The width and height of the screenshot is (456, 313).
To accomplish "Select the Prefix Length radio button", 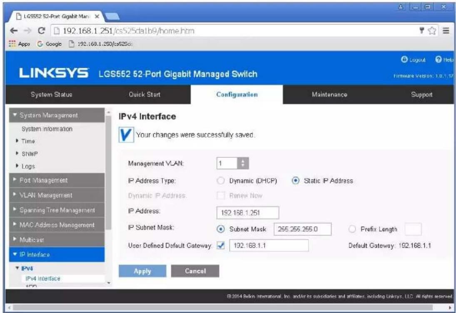I will click(x=352, y=229).
